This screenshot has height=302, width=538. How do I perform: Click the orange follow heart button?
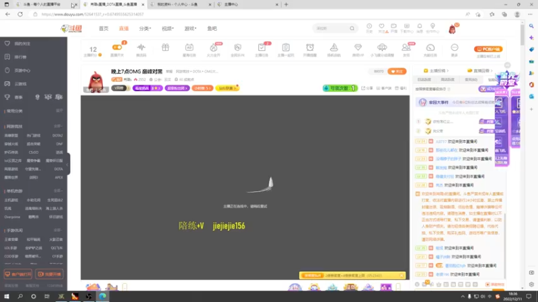tap(397, 71)
